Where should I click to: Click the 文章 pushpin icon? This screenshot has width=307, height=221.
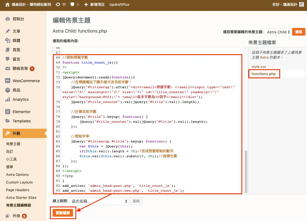coord(8,31)
